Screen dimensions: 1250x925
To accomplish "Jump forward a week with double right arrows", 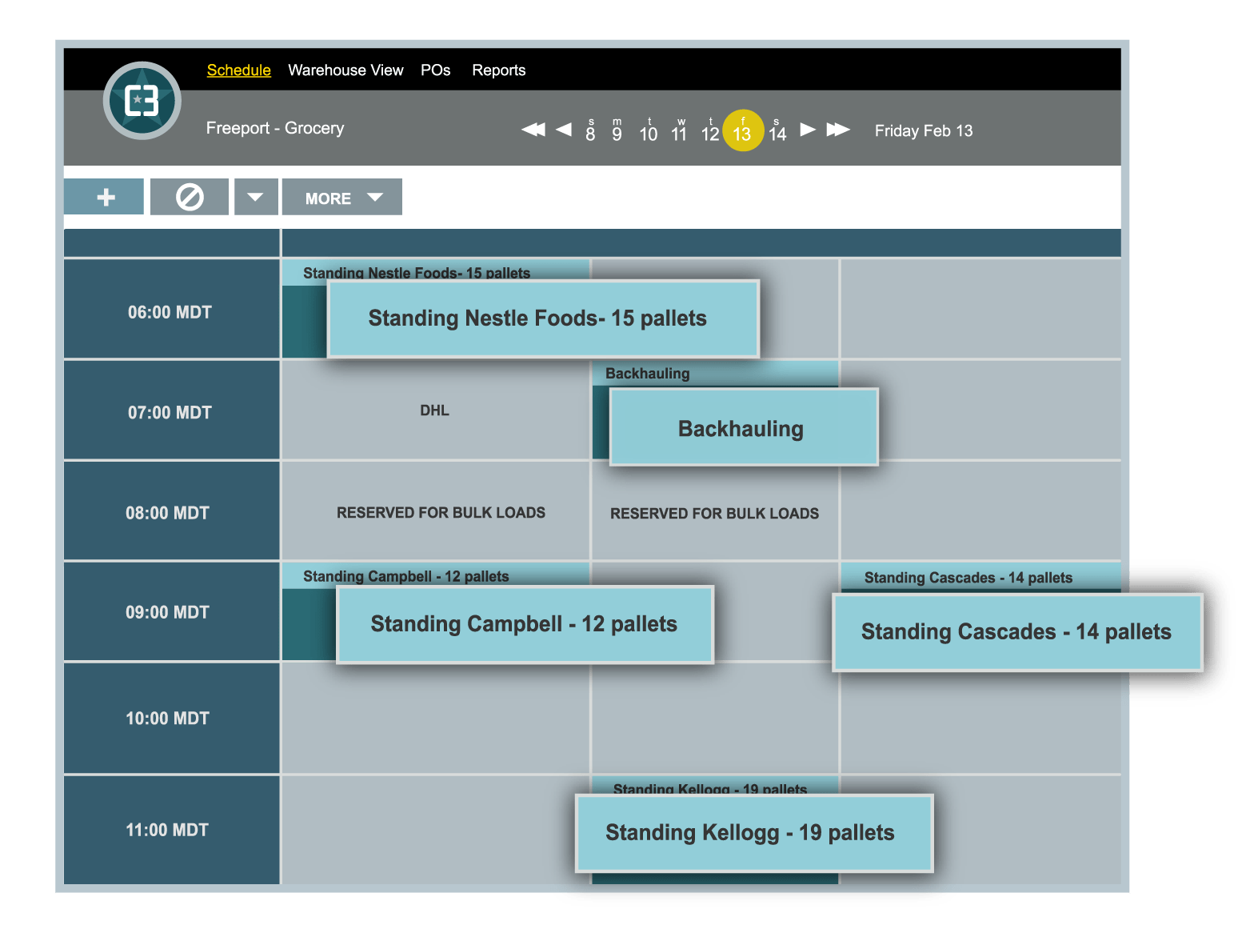I will [838, 130].
